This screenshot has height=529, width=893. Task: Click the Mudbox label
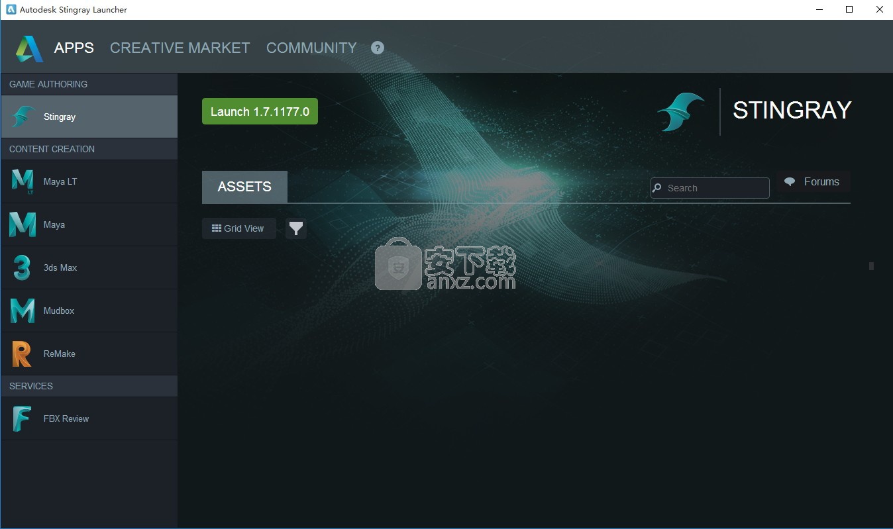(59, 311)
